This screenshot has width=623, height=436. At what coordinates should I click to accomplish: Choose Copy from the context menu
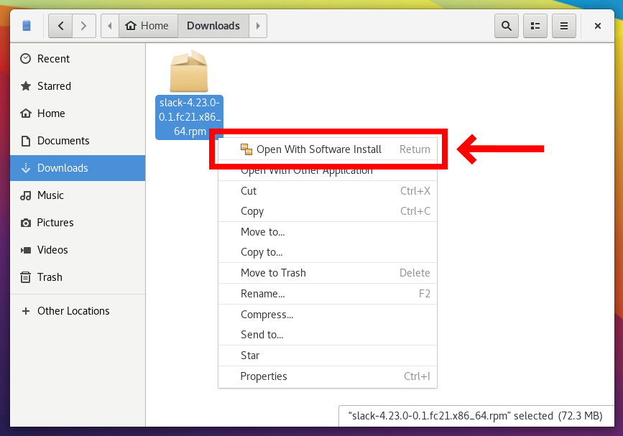(328, 211)
